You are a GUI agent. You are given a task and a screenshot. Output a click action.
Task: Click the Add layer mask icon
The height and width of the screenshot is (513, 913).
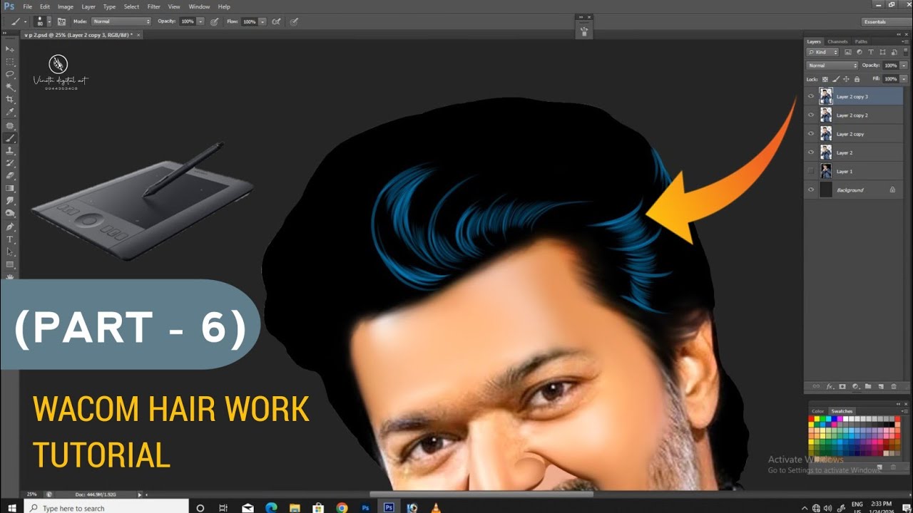click(x=842, y=386)
